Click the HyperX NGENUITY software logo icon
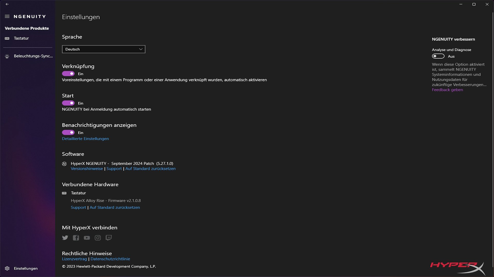 (64, 164)
